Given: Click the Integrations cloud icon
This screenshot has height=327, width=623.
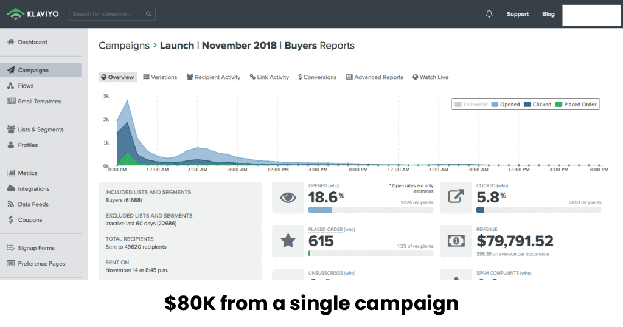Looking at the screenshot, I should pyautogui.click(x=11, y=188).
